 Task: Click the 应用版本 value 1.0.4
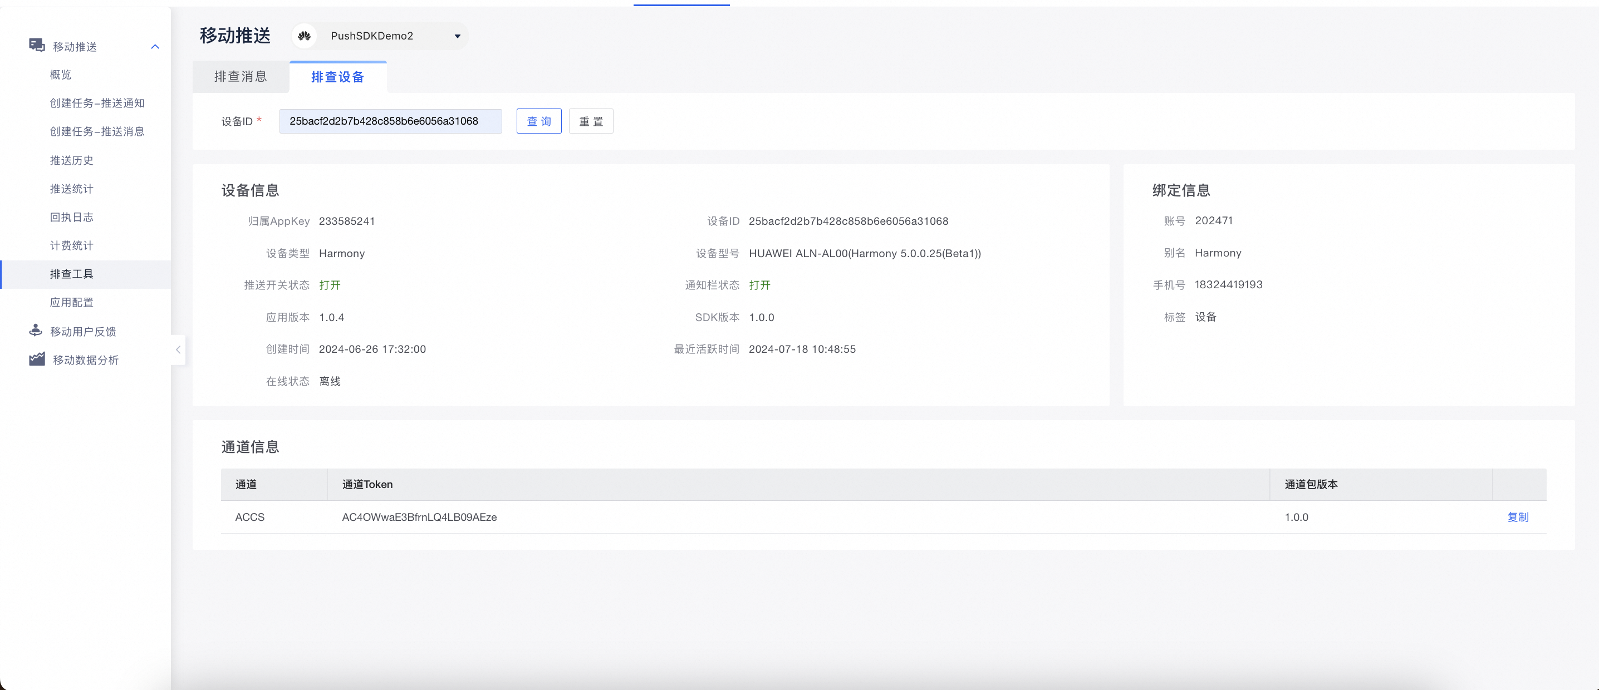click(x=331, y=318)
